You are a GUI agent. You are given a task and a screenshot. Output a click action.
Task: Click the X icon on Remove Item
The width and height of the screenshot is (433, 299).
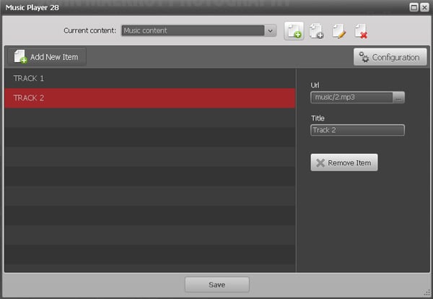(319, 163)
